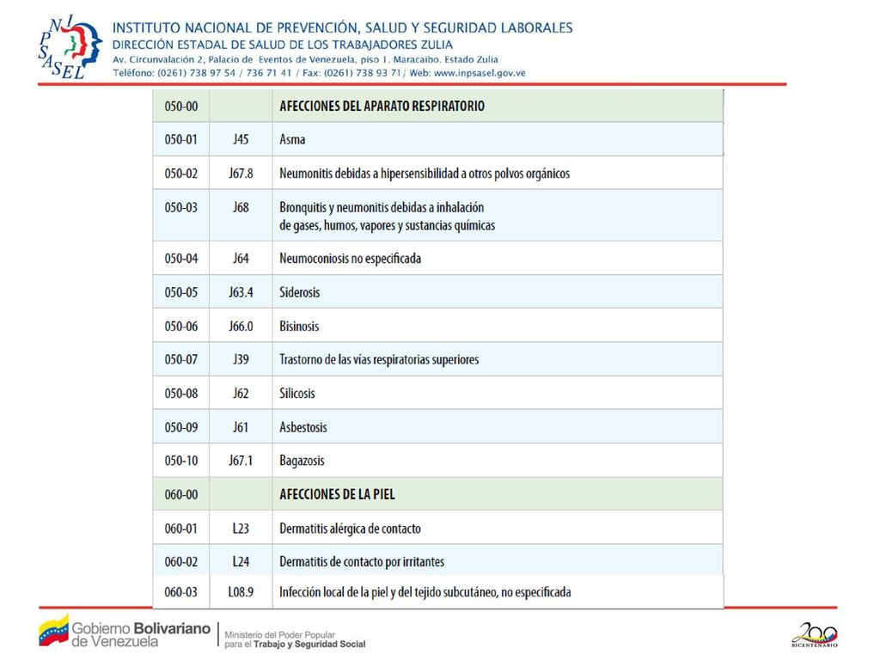Screen dimensions: 880x660
Task: Click code cell 050-05
Action: (x=180, y=292)
